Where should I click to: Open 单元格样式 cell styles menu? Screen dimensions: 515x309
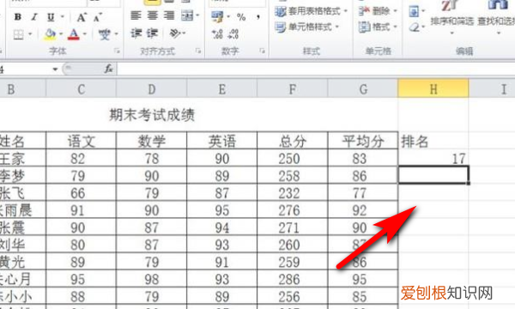[x=307, y=27]
